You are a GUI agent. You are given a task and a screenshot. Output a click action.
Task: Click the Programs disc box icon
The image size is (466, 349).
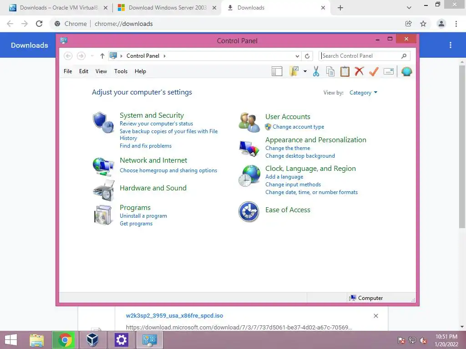103,215
